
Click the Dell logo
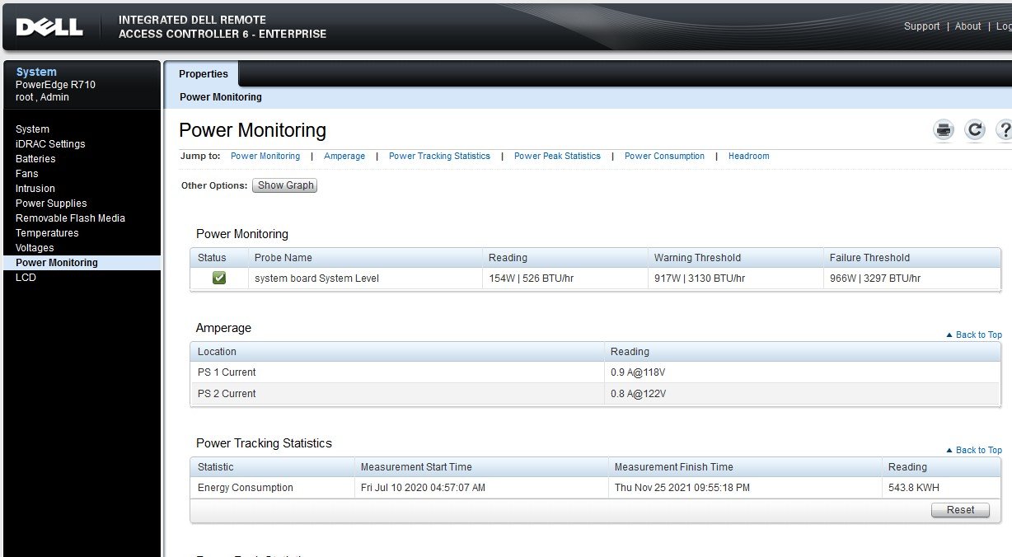click(49, 27)
